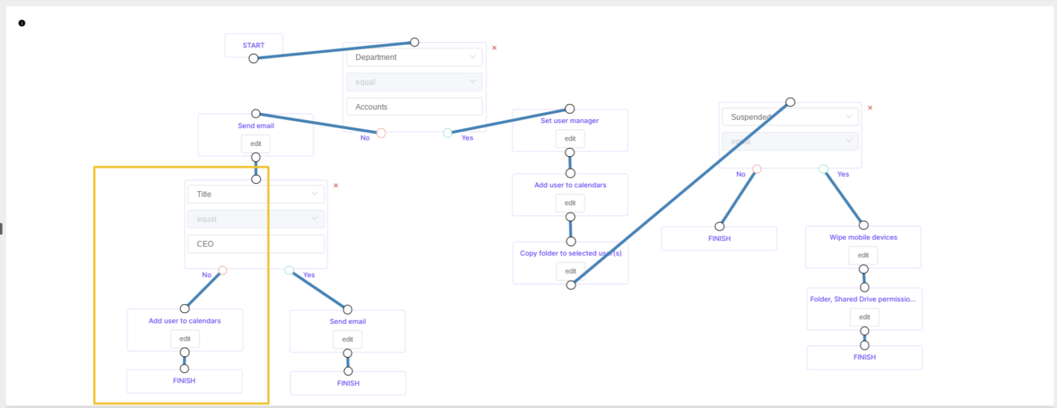Delete the Suspended condition block
The width and height of the screenshot is (1057, 408).
tap(870, 107)
